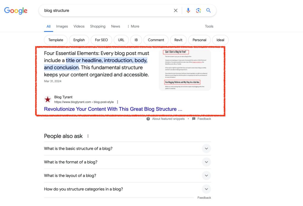Expand "How do you structure categories in a blog?"
This screenshot has width=303, height=206.
206,189
